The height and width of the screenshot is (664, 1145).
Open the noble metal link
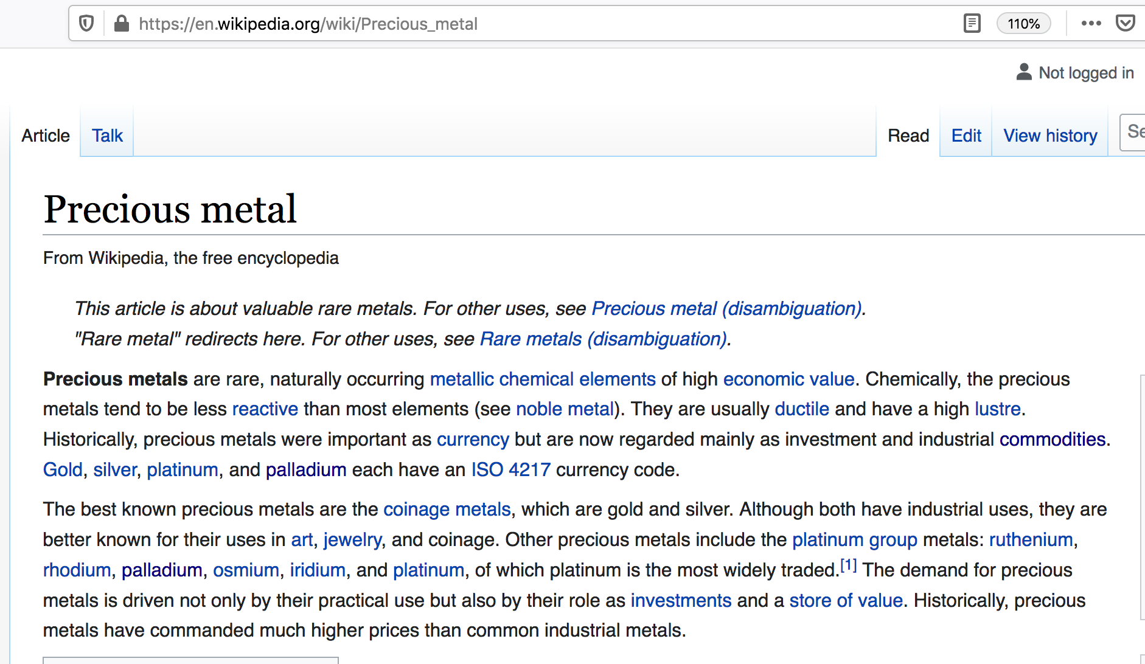tap(565, 409)
